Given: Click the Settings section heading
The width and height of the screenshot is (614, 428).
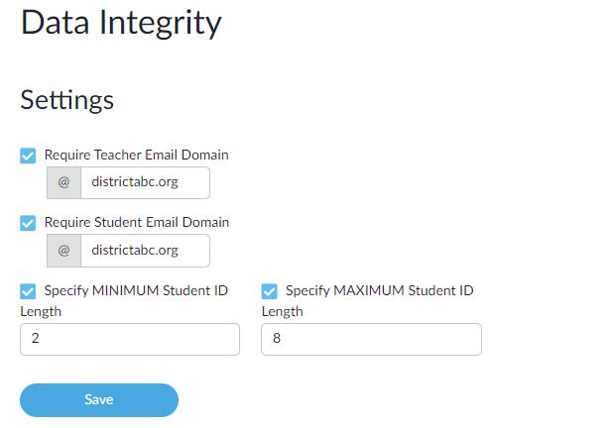Looking at the screenshot, I should click(67, 100).
